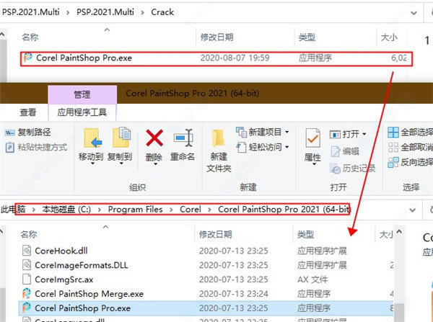433x322 pixels.
Task: Click PaintShop Pro.exe icon in Crack folder
Action: 27,58
